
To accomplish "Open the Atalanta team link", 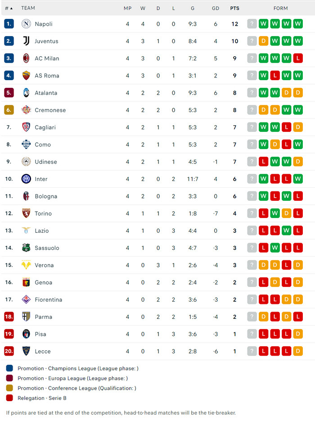I will click(x=46, y=93).
